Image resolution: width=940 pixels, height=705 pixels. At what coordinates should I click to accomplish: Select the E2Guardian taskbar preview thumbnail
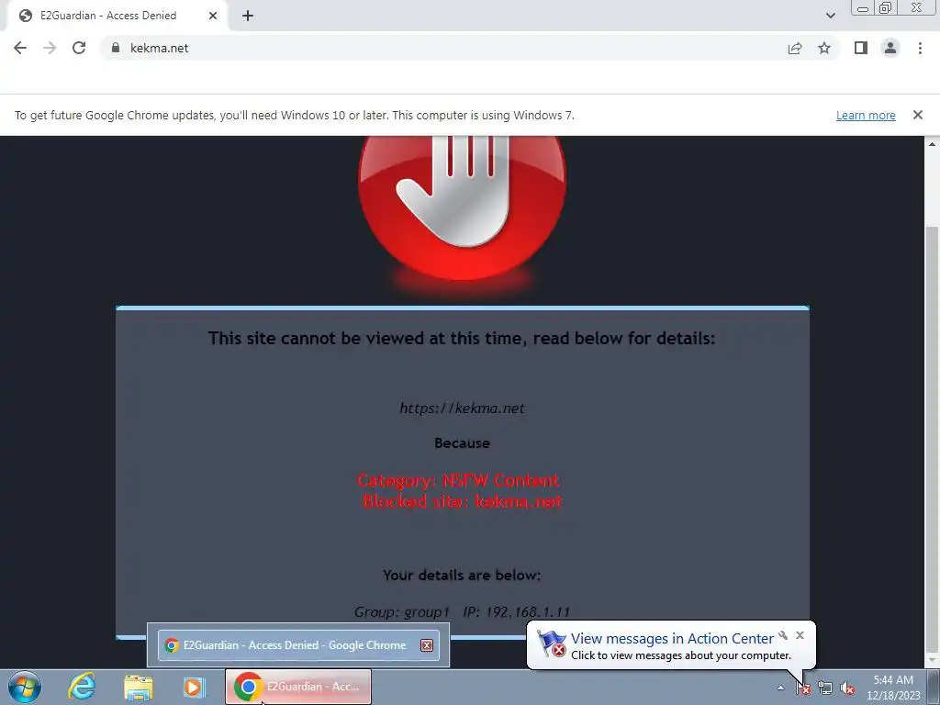(x=298, y=645)
